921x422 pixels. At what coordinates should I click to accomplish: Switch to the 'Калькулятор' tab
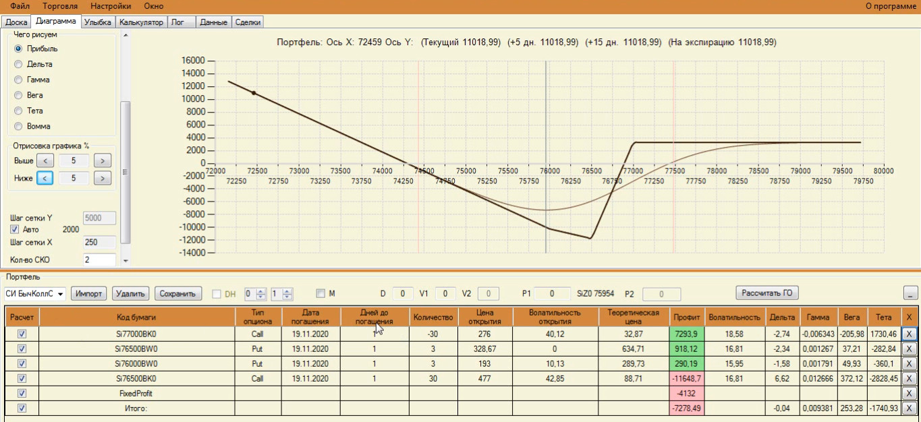[142, 22]
